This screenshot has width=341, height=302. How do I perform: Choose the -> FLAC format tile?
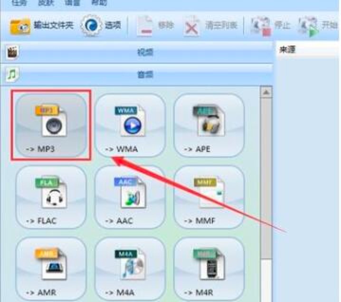[51, 197]
